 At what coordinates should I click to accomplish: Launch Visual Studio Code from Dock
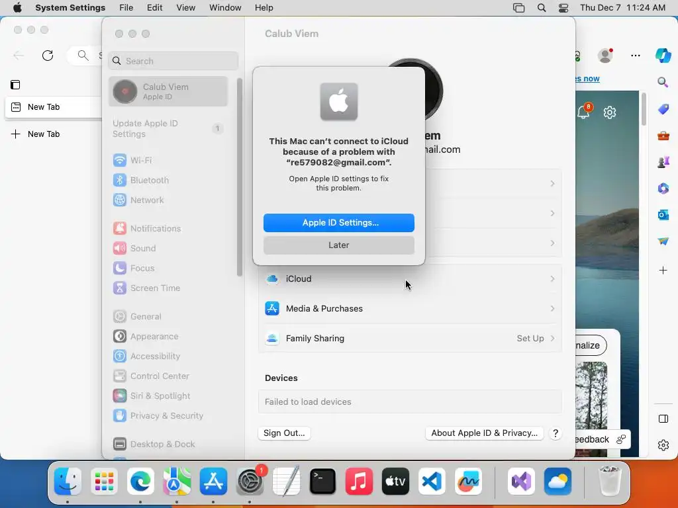click(x=432, y=482)
